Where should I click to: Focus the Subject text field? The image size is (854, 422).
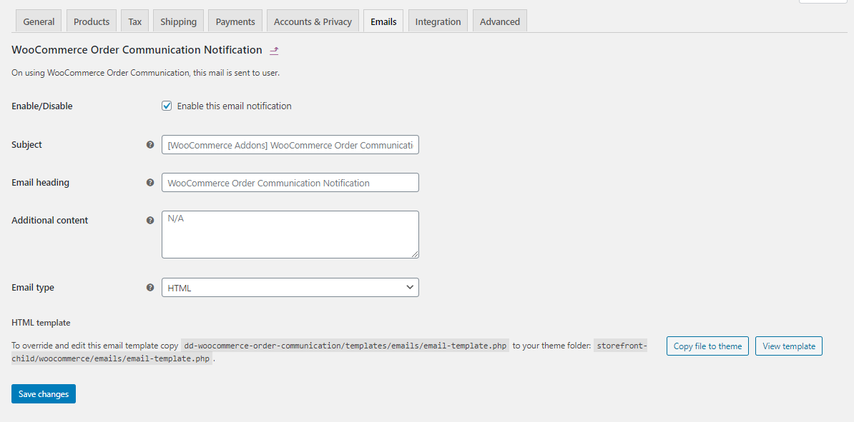click(290, 145)
